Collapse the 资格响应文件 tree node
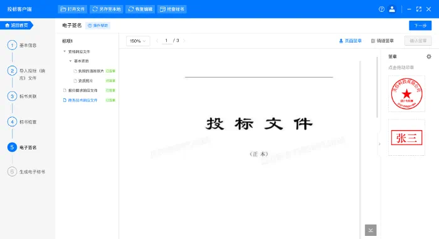The width and height of the screenshot is (439, 239). point(65,51)
